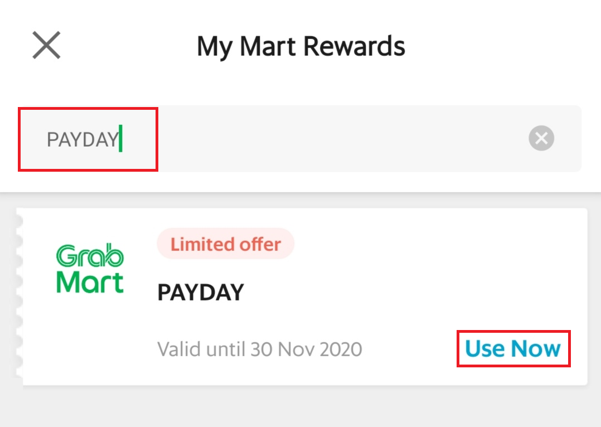601x427 pixels.
Task: Apply the PAYDAY reward with Use Now
Action: click(x=513, y=349)
